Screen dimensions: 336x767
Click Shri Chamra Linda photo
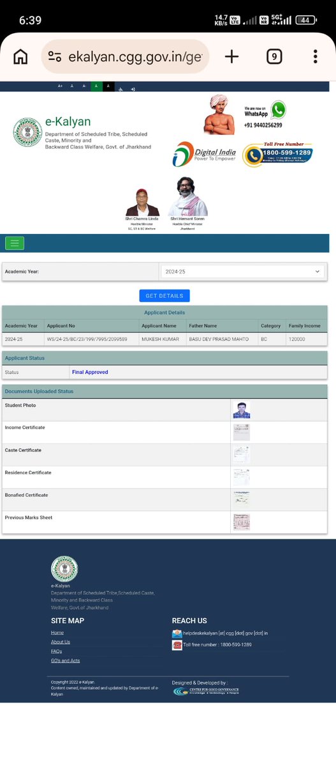tap(142, 203)
